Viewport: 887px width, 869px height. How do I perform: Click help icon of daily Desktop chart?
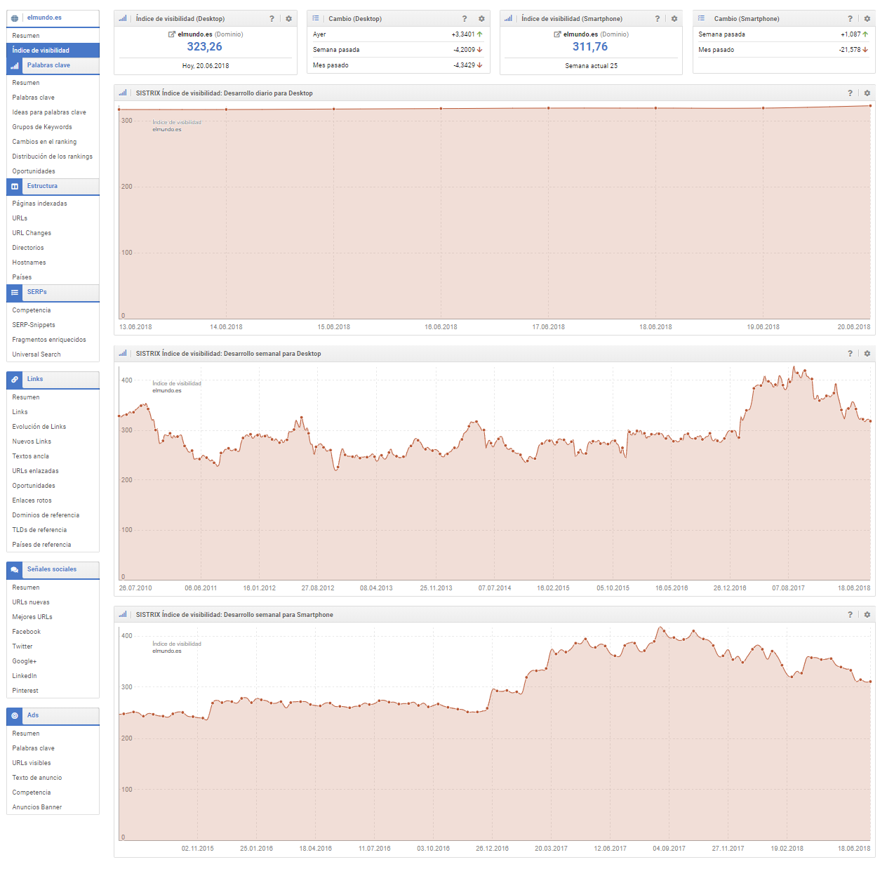coord(850,93)
